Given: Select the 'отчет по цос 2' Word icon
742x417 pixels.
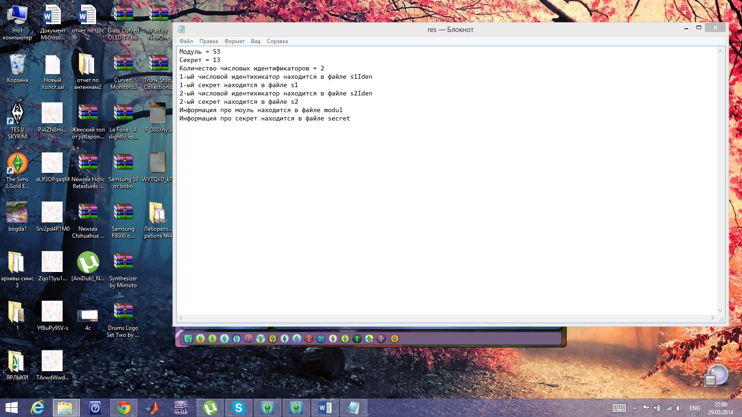Looking at the screenshot, I should coord(88,22).
